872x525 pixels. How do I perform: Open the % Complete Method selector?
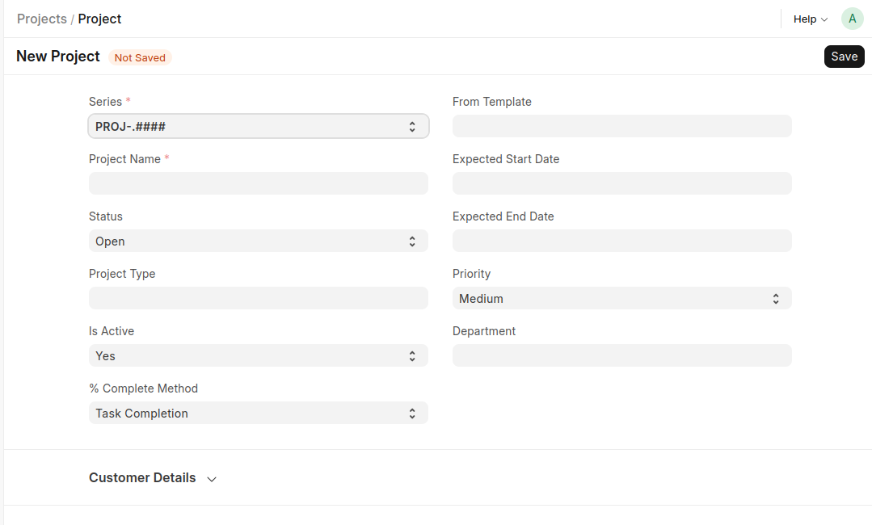click(x=258, y=413)
